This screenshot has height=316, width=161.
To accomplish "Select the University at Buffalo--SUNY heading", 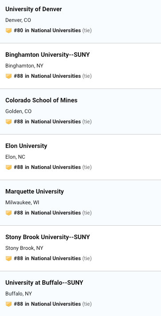I will (44, 282).
